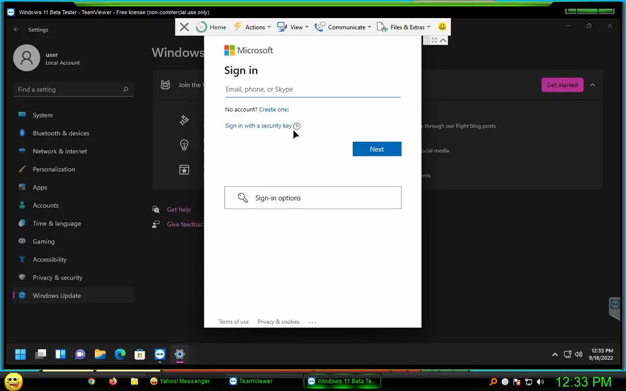Image resolution: width=626 pixels, height=391 pixels.
Task: Click the lightbulb icon in the Settings list
Action: click(x=184, y=145)
